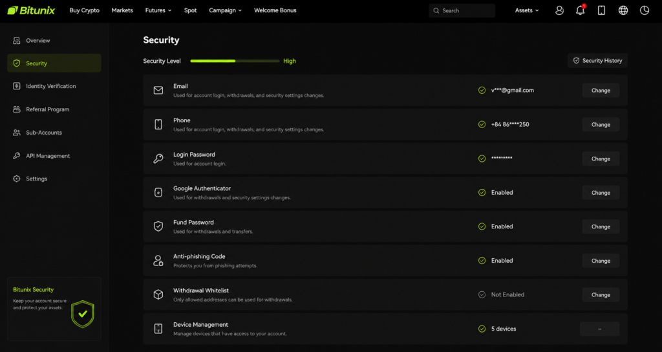Open the Spot menu item
Viewport: 662px width, 352px height.
click(191, 10)
